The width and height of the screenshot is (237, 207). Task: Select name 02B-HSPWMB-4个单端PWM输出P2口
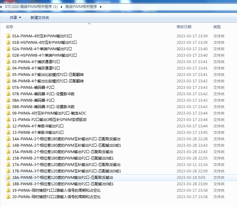pos(44,55)
